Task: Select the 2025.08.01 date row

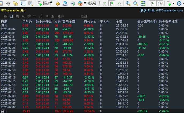Action: pos(8,33)
